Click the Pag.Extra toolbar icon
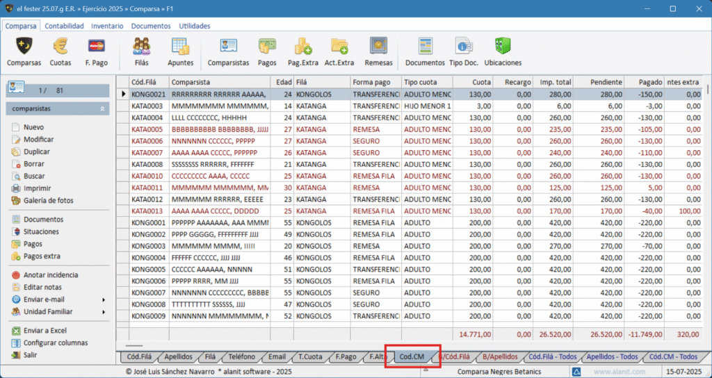 coord(302,51)
